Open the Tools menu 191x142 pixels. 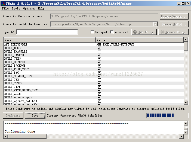[x=16, y=8]
